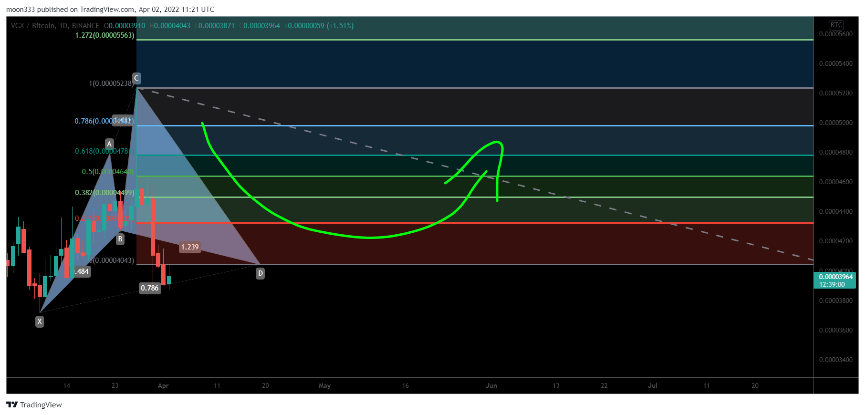Click the 14 date label on time axis
Screen dimensions: 865x415
66,386
